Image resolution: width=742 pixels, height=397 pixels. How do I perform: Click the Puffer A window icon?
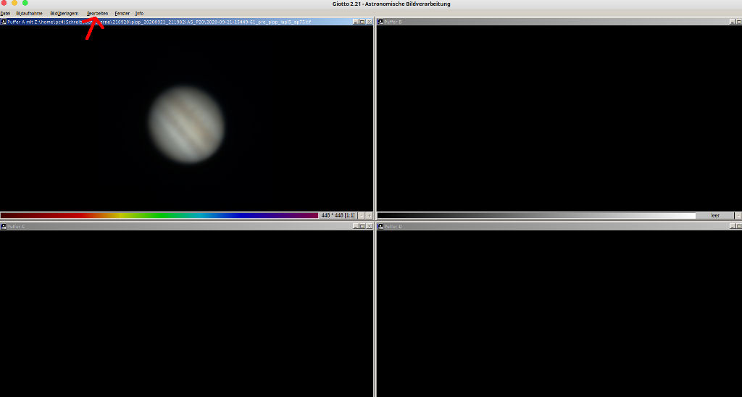point(4,22)
